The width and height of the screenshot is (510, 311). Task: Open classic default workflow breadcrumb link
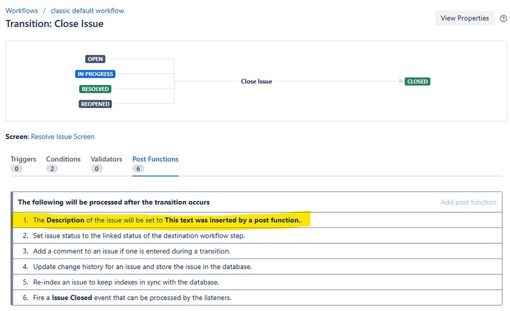tap(87, 11)
